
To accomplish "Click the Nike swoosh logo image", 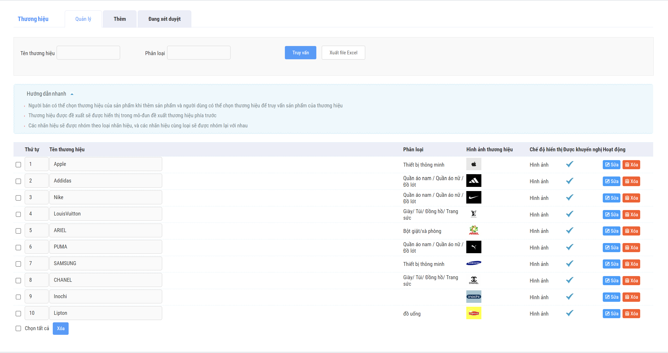I will pos(474,197).
